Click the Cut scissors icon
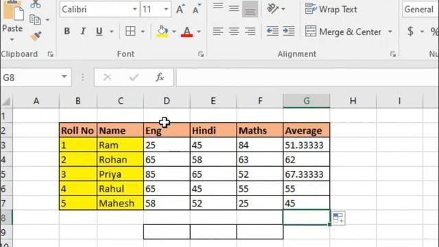 point(36,4)
